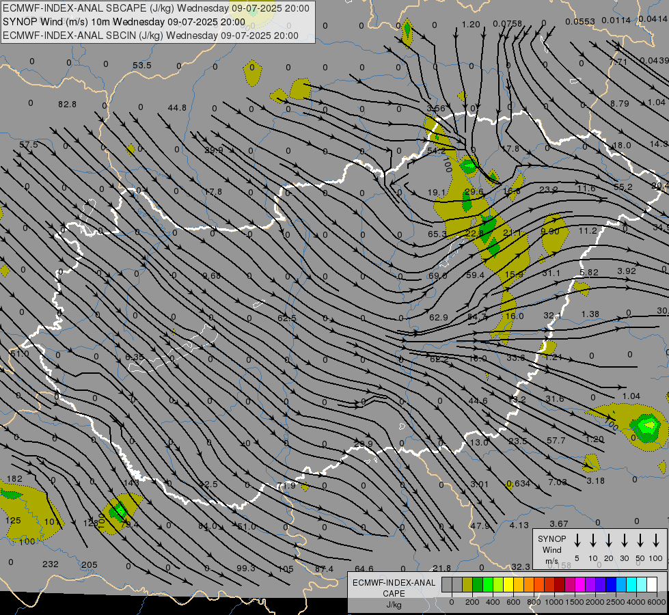Click the map value 3.18
Image resolution: width=669 pixels, height=615 pixels.
(596, 481)
